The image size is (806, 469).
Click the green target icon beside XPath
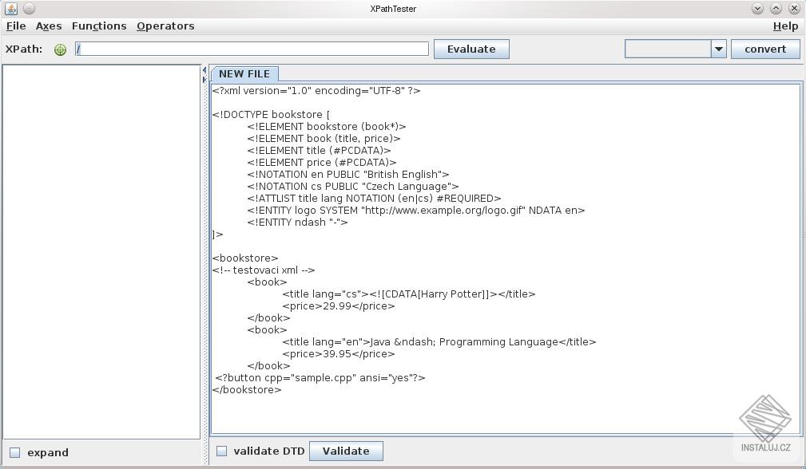pos(60,49)
